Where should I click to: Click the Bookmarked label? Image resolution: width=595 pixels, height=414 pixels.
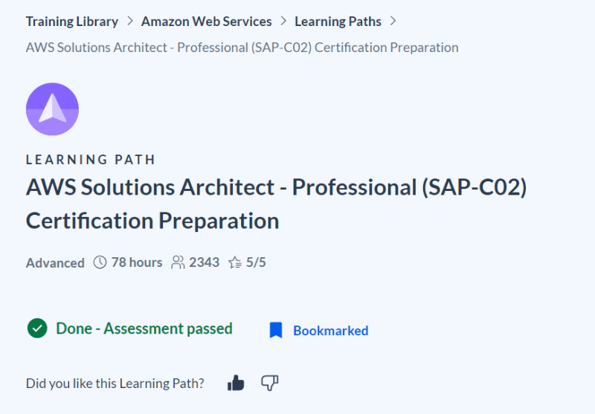[x=330, y=331]
